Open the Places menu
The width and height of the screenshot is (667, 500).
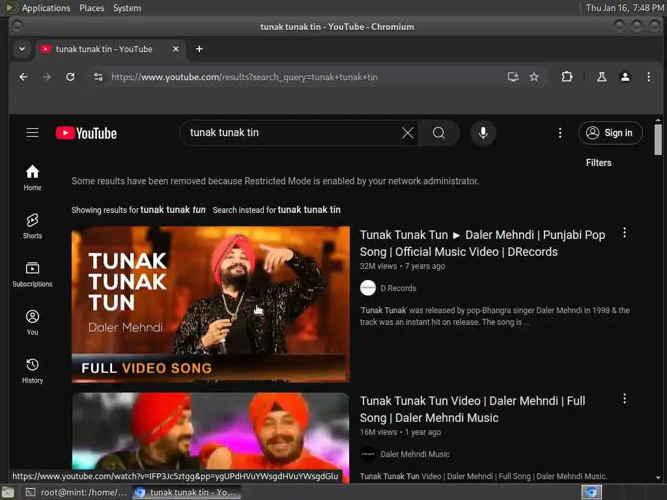coord(91,8)
